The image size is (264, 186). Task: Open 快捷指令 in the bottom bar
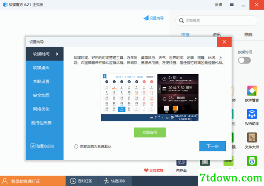point(115,181)
